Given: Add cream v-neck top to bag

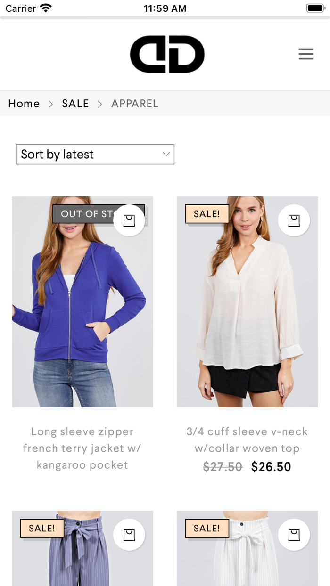Looking at the screenshot, I should pyautogui.click(x=294, y=220).
